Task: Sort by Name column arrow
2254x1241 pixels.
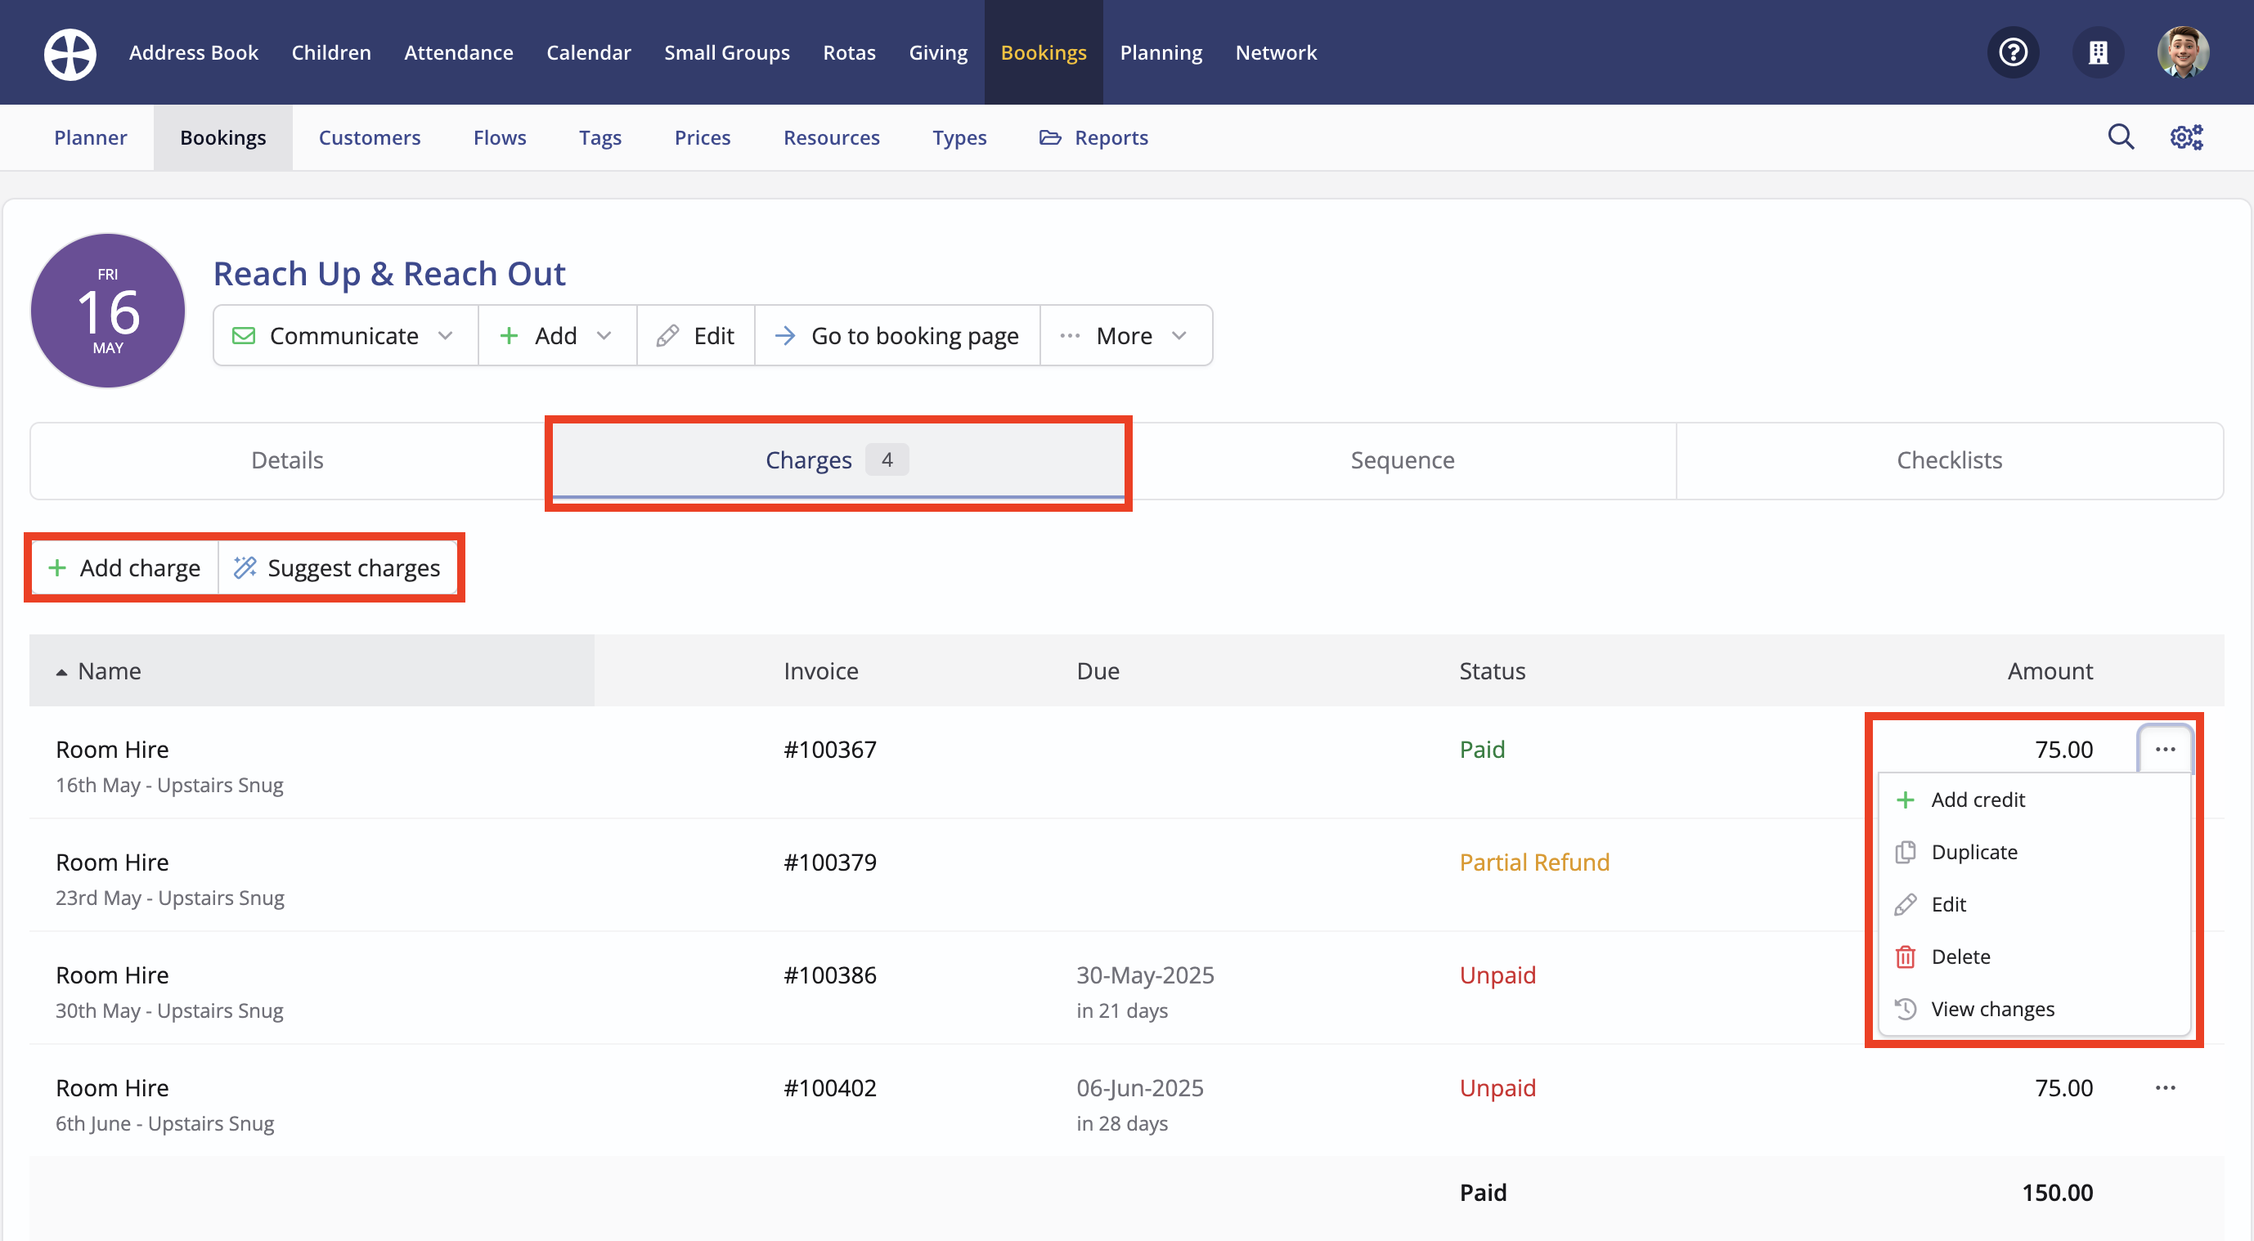Action: [61, 672]
